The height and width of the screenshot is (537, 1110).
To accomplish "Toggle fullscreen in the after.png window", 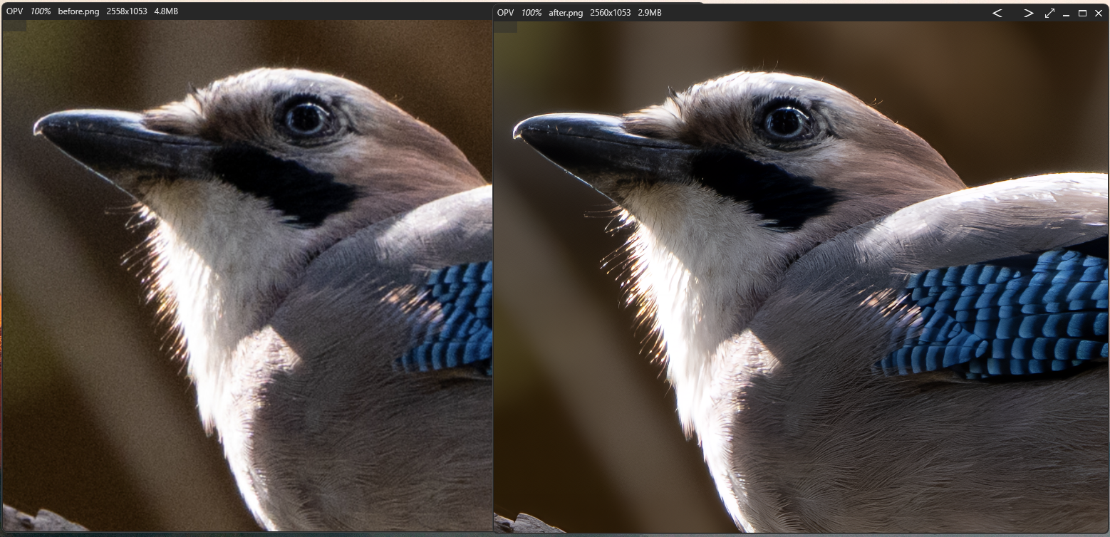I will [x=1049, y=13].
